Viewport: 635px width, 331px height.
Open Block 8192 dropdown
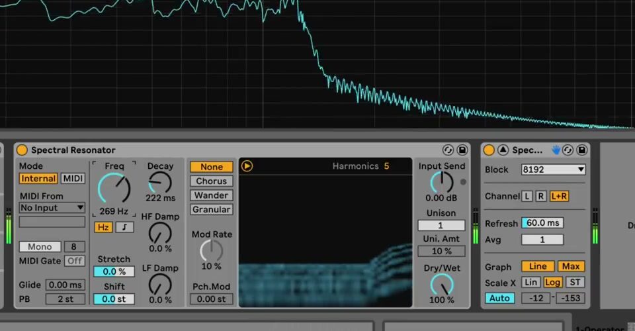click(x=553, y=169)
